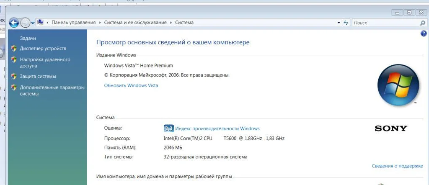Click the SONY manufacturer logo
The height and width of the screenshot is (185, 429).
tap(391, 128)
